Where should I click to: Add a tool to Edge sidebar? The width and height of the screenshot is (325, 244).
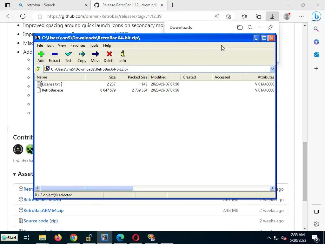(316, 69)
